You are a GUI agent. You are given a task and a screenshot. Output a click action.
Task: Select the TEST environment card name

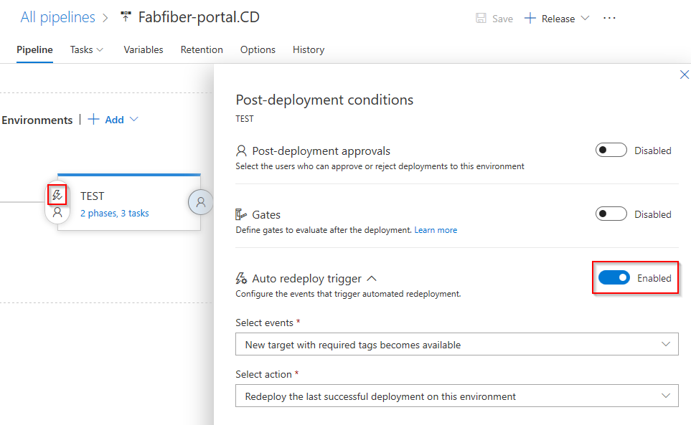coord(92,196)
